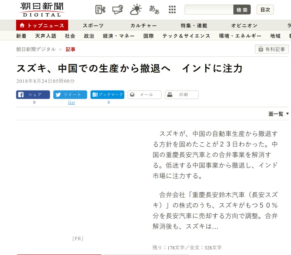This screenshot has height=255, width=291.
Task: Click the Facebook icon on シェア button
Action: click(21, 95)
